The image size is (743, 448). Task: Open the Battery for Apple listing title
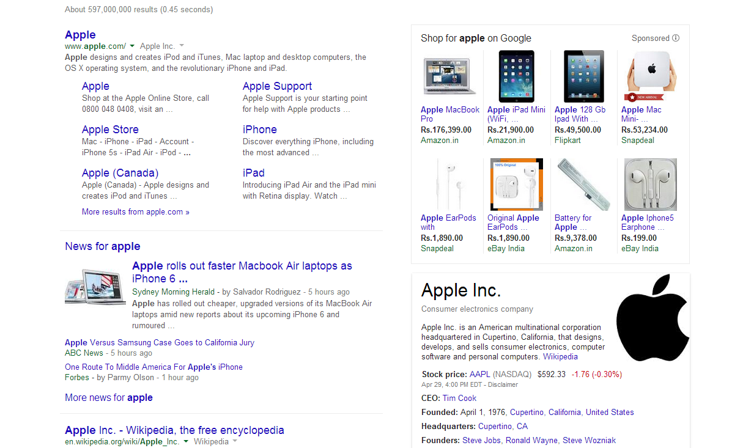click(x=573, y=222)
